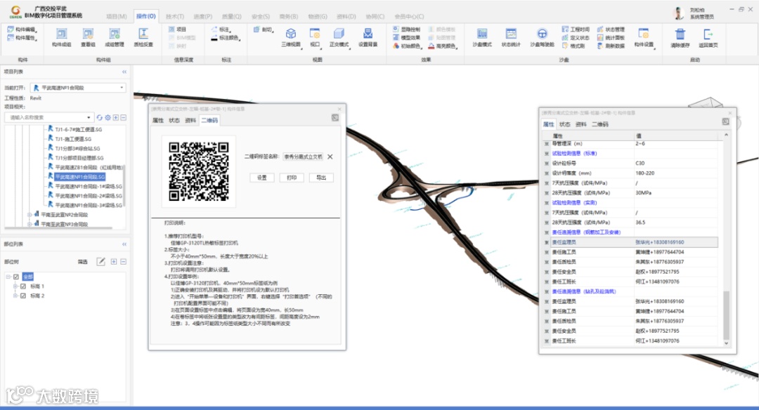Expand the 平南至武宣N°3合同段 tree node
The width and height of the screenshot is (759, 410).
(x=29, y=224)
